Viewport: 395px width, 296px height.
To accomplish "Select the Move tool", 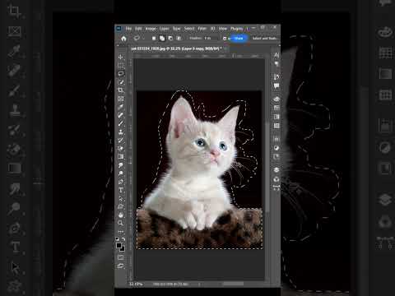I will 121,57.
